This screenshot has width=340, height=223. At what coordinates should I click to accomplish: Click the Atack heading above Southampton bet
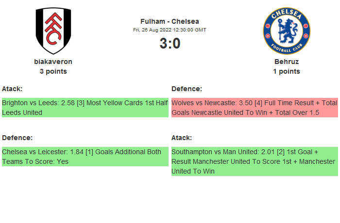(182, 138)
